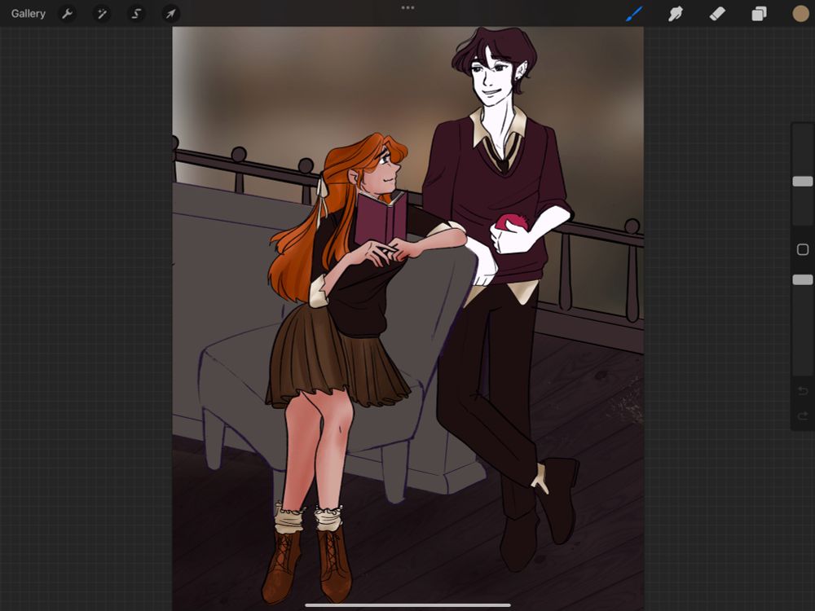This screenshot has width=815, height=611.
Task: Click the brush opacity slider handle
Action: (803, 279)
